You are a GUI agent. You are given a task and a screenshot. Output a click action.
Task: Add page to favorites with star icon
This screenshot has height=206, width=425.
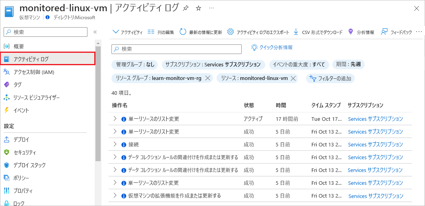[199, 8]
